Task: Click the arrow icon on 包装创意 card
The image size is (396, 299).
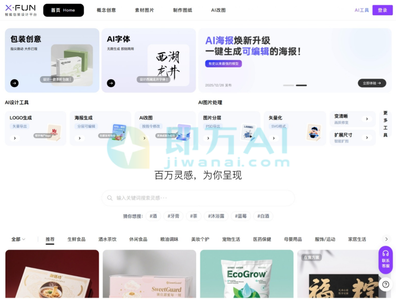Action: click(x=14, y=83)
